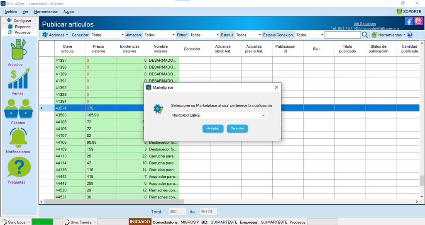Expand the Herramientas toolbar dropdown arrow
This screenshot has width=425, height=225.
pos(404,35)
